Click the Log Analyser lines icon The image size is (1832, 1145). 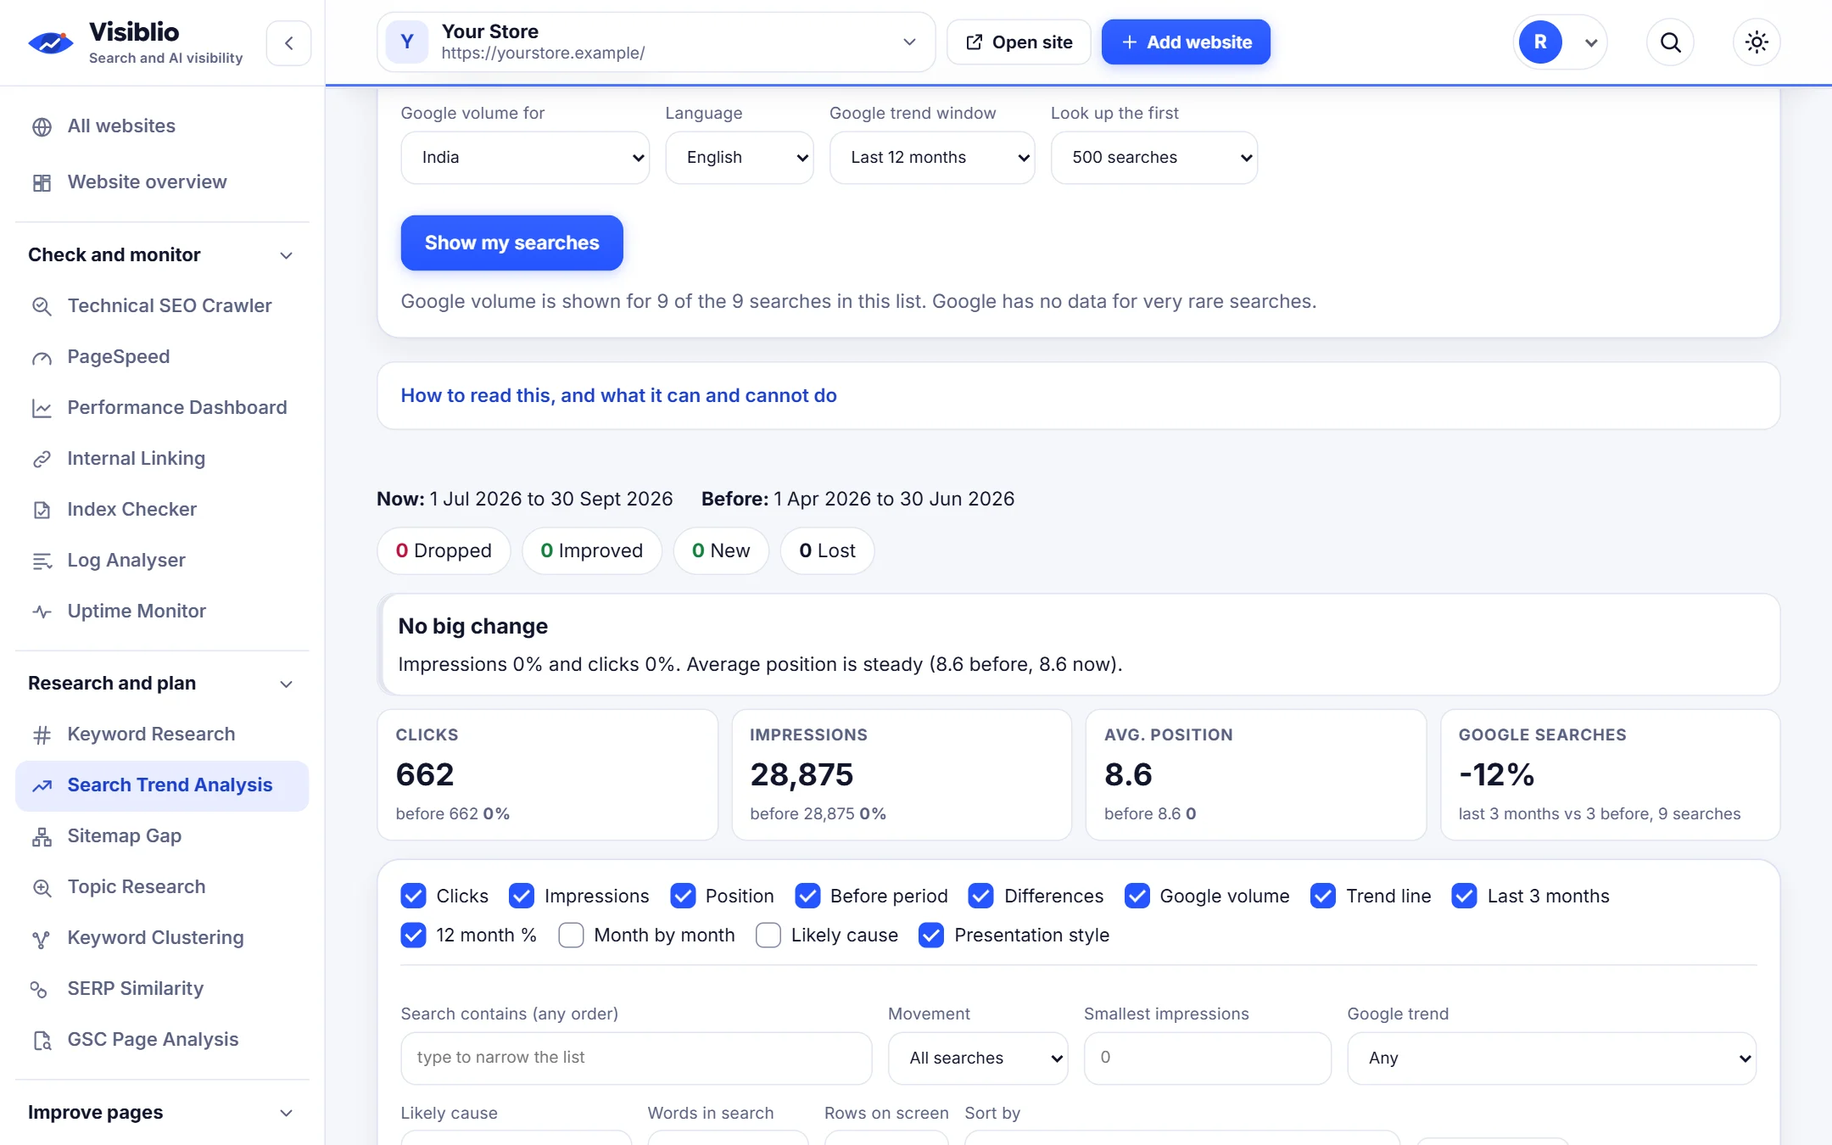(x=42, y=561)
